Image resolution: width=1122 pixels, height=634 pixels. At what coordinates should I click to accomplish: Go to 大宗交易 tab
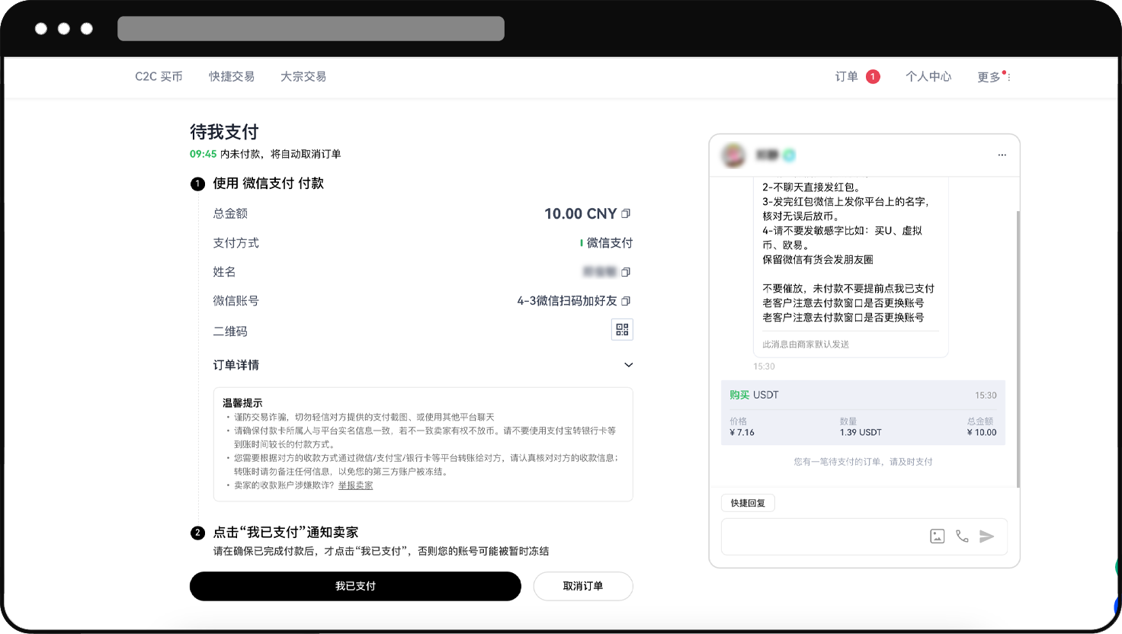(x=303, y=77)
